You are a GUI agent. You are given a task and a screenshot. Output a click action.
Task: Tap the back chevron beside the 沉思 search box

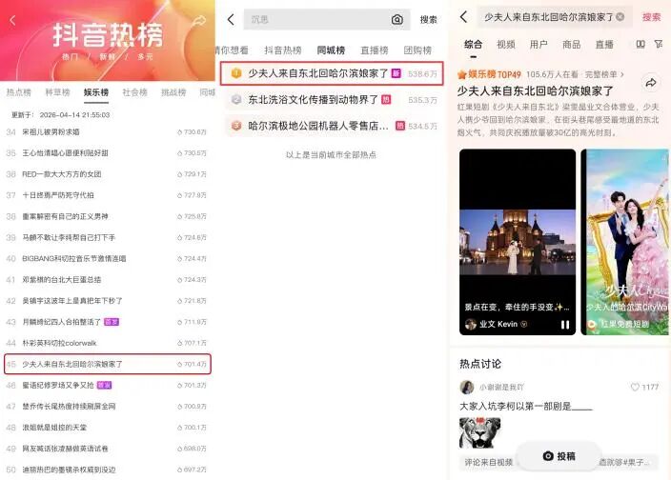click(x=231, y=19)
